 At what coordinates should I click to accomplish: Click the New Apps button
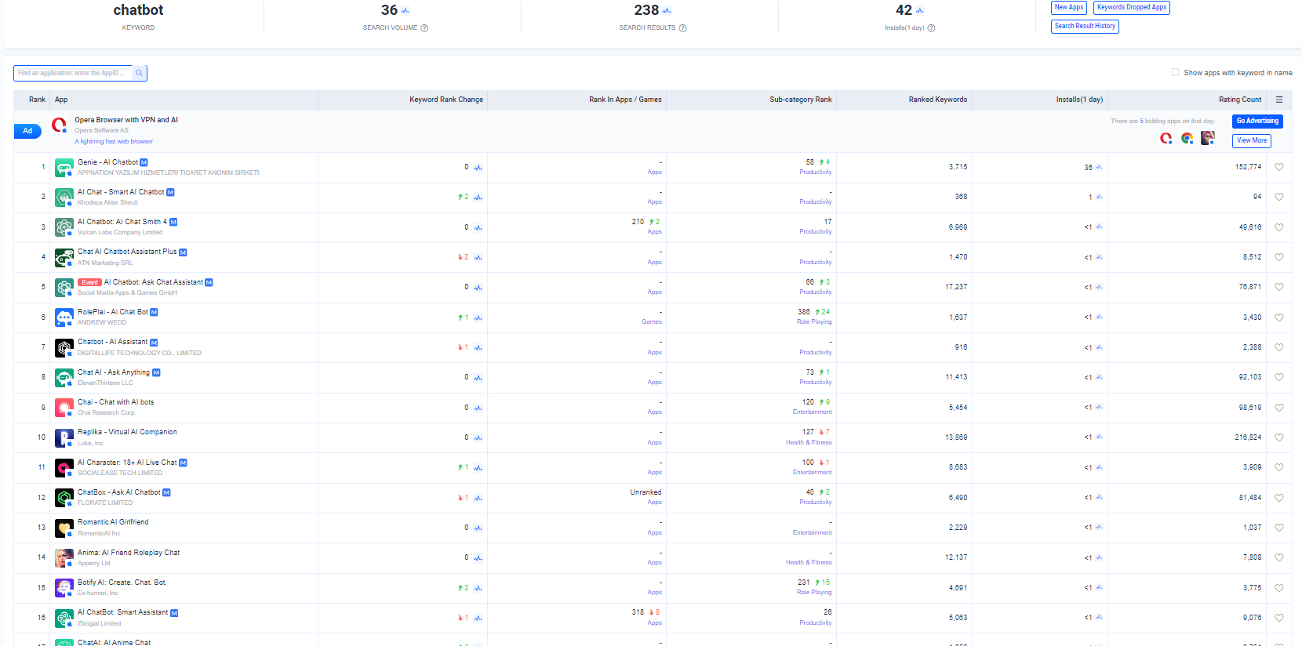click(x=1068, y=7)
